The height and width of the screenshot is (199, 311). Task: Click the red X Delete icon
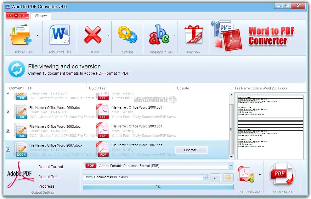pyautogui.click(x=93, y=35)
